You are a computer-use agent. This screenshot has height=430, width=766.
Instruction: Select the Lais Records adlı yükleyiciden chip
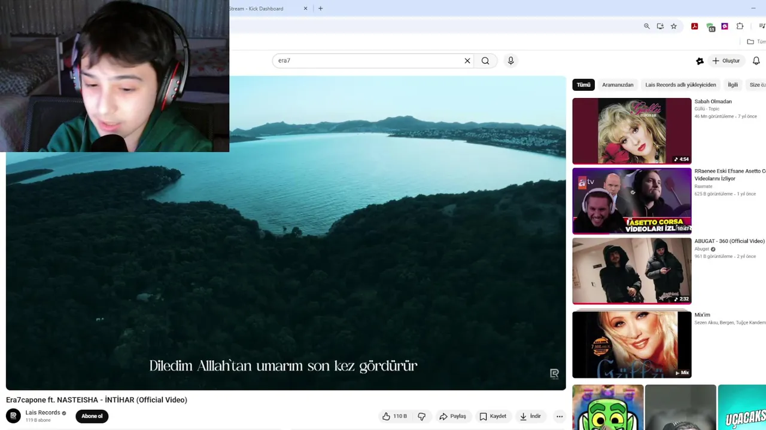point(680,85)
